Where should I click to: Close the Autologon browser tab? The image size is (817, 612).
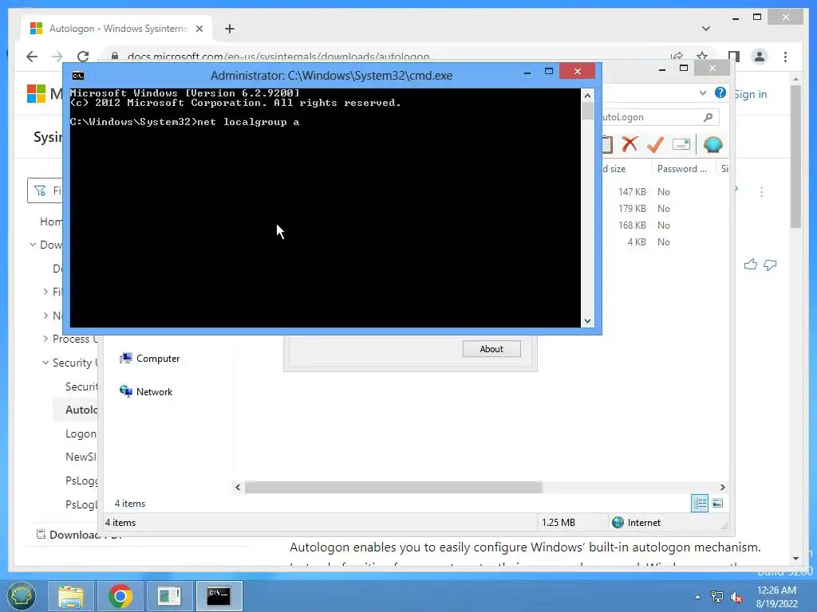point(199,29)
